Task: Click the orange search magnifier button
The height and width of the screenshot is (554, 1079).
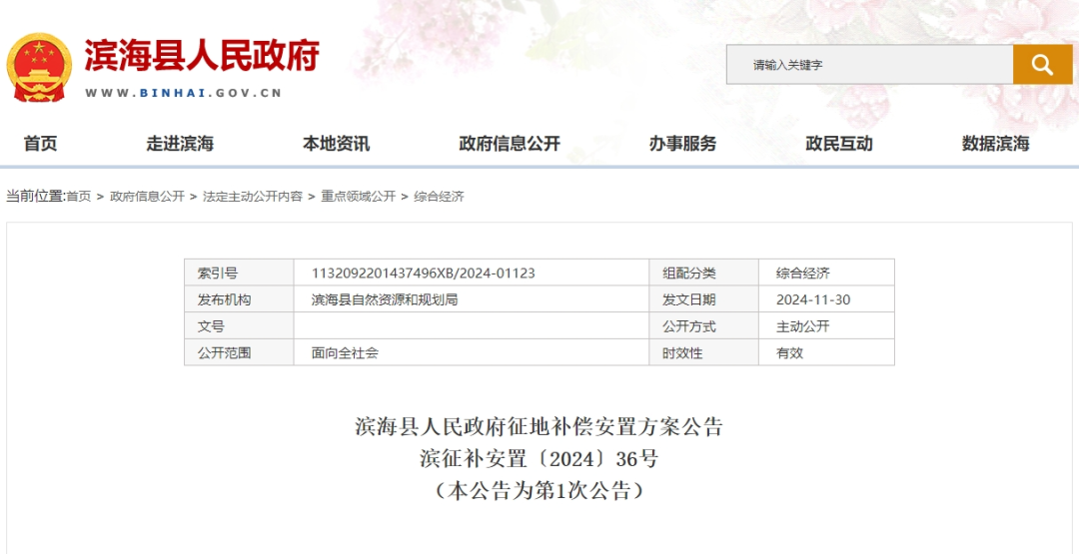Action: (1042, 65)
